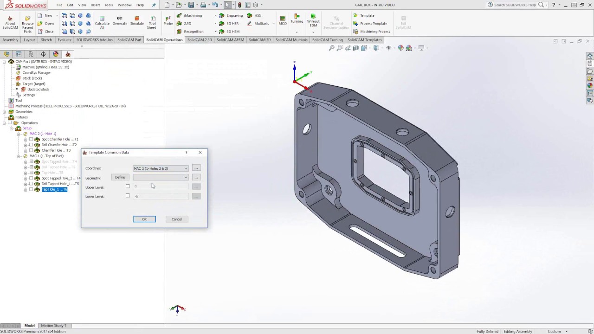Check the Operations folder checkbox
The width and height of the screenshot is (594, 334).
point(10,123)
